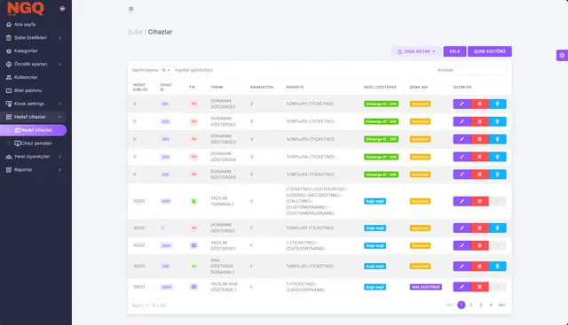Expand Öncelik ayarları menu chevron
Screen dimensions: 568x325
pyautogui.click(x=59, y=64)
